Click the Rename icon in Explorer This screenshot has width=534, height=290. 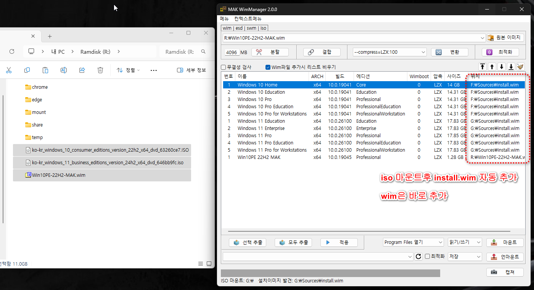pos(64,70)
